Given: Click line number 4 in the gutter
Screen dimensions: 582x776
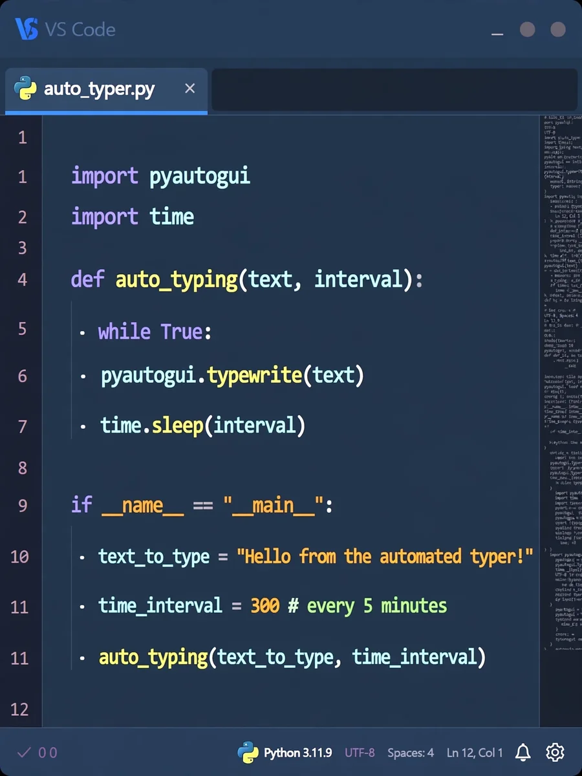Looking at the screenshot, I should 23,280.
